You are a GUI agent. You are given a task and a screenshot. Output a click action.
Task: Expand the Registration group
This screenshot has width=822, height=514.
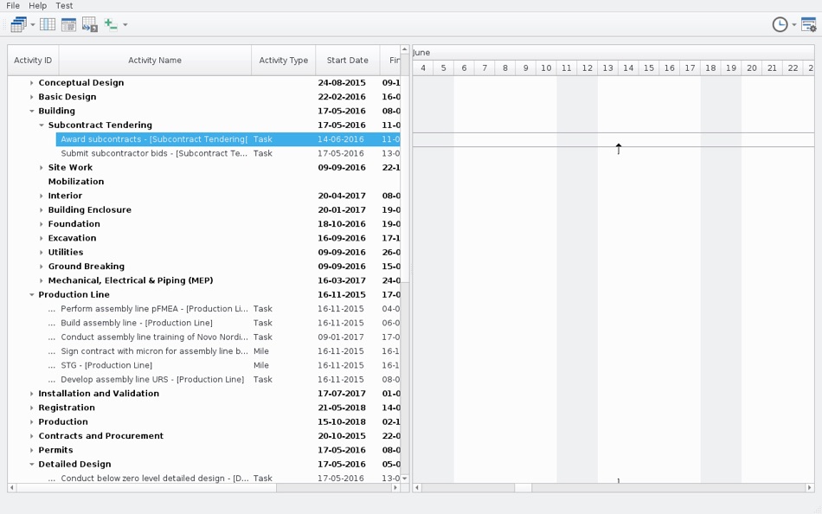[31, 408]
